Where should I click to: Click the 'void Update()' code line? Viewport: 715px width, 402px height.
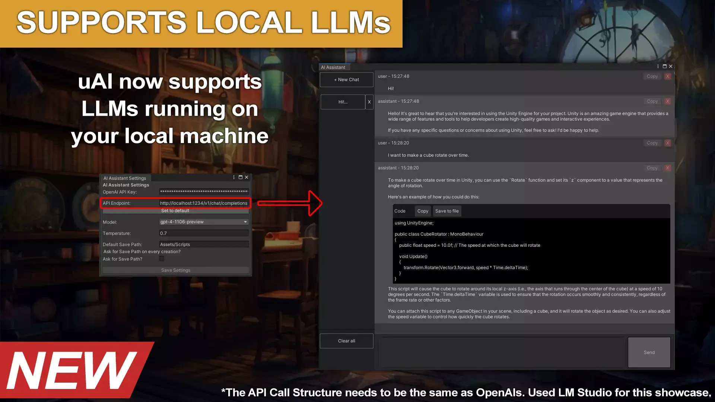click(x=413, y=256)
